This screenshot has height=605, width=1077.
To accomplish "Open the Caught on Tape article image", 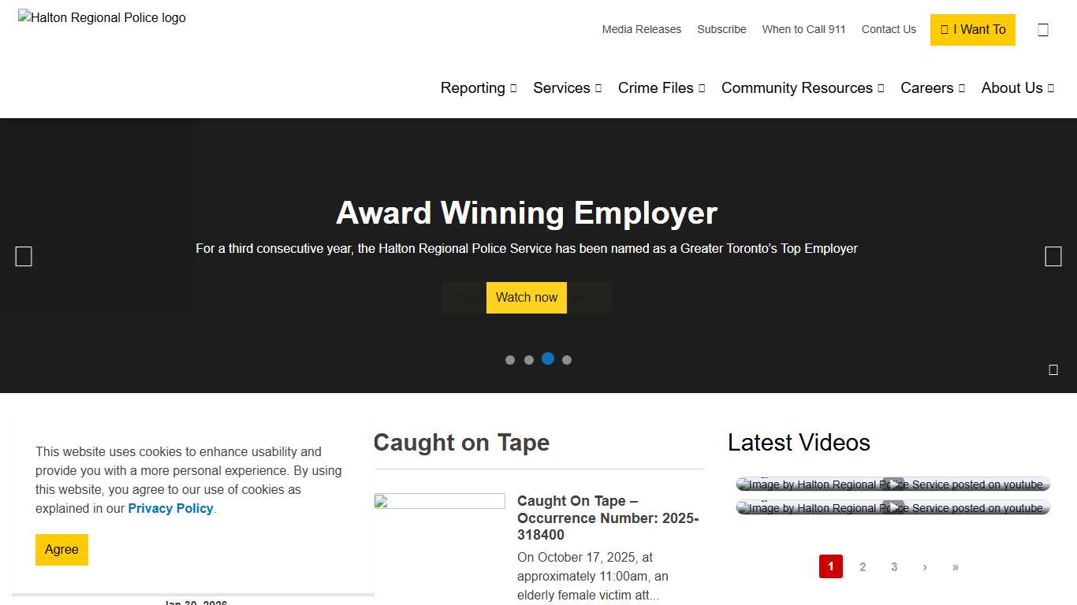I will point(439,501).
